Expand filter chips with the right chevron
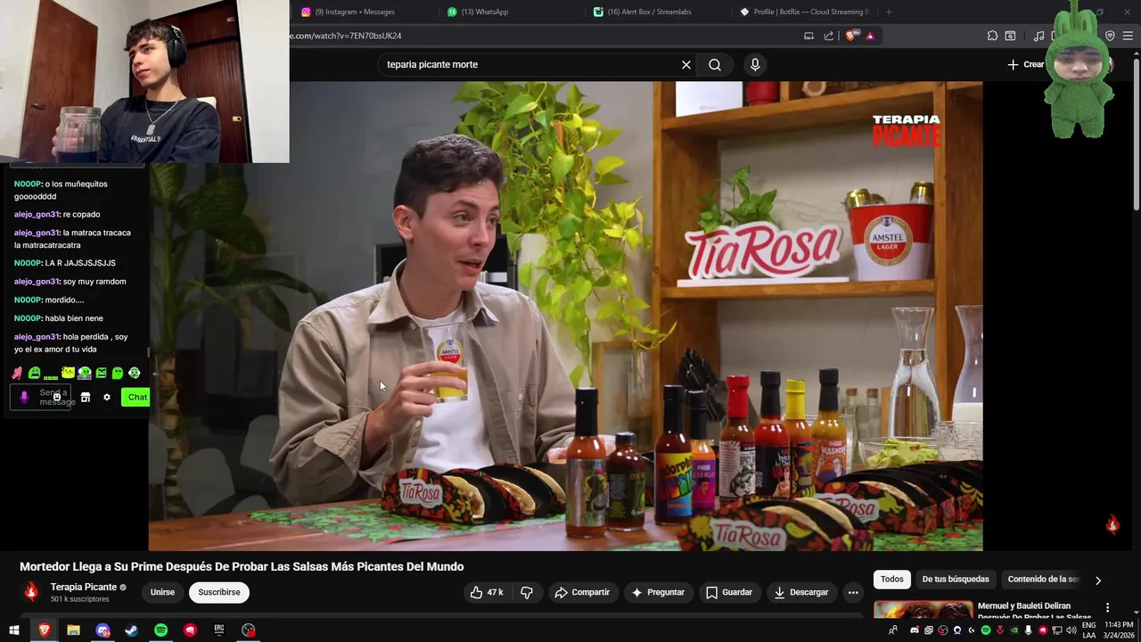The image size is (1141, 642). click(1098, 580)
